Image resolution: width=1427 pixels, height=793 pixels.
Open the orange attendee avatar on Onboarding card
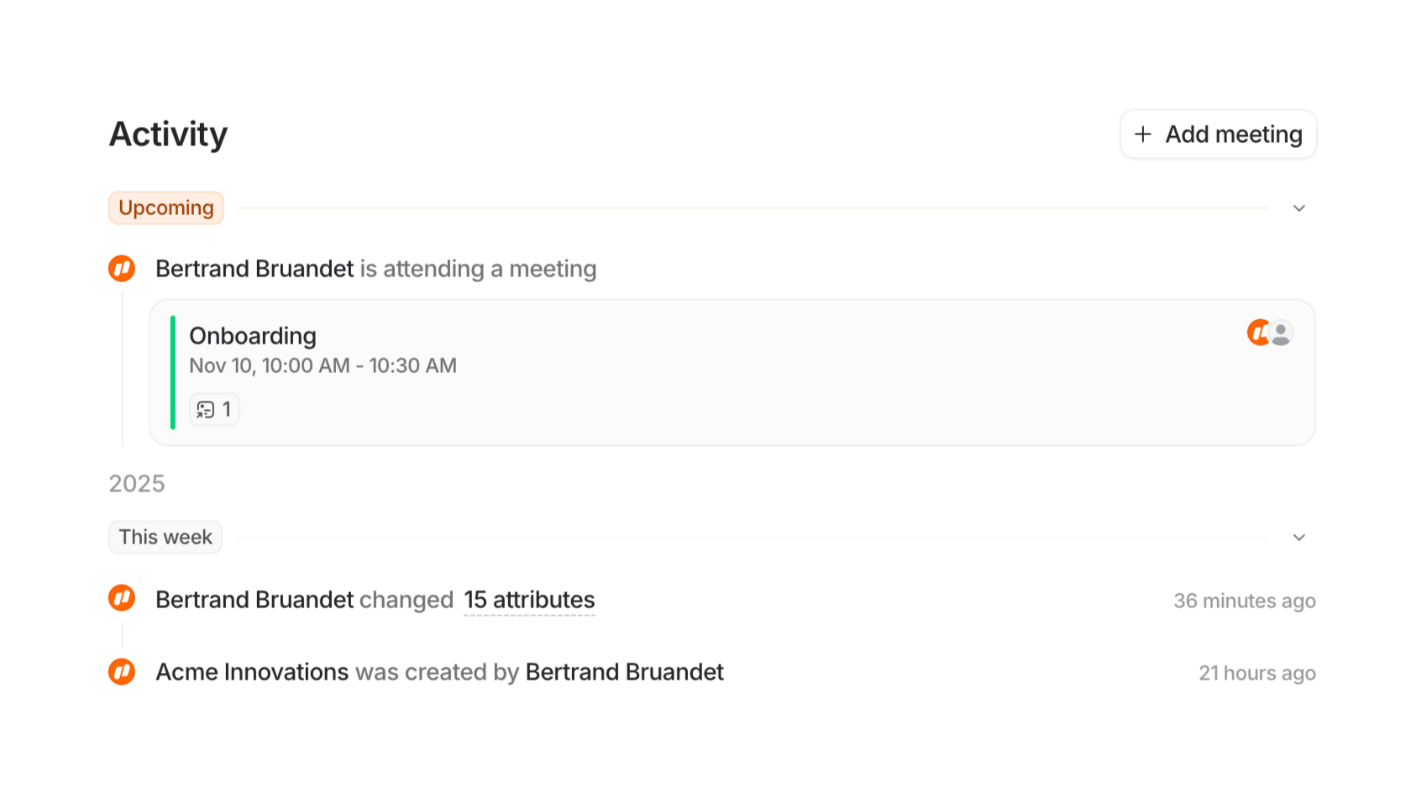pyautogui.click(x=1256, y=333)
